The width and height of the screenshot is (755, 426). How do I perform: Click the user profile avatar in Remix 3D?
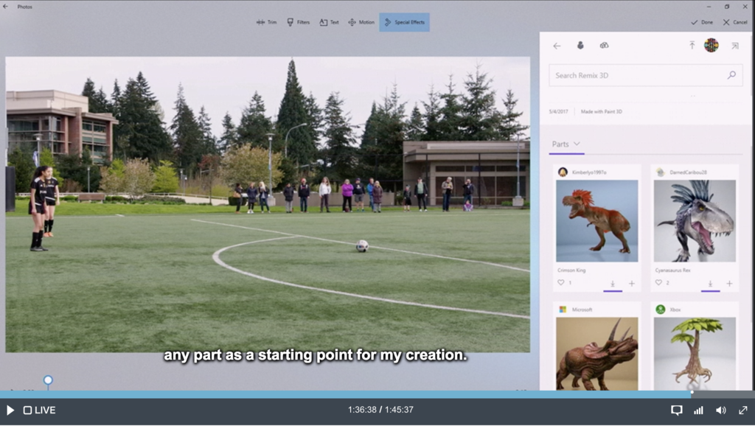(711, 46)
